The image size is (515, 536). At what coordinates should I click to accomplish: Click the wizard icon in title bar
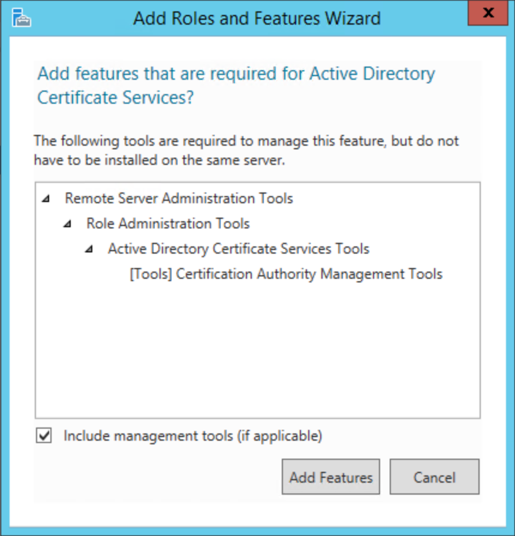click(x=21, y=18)
